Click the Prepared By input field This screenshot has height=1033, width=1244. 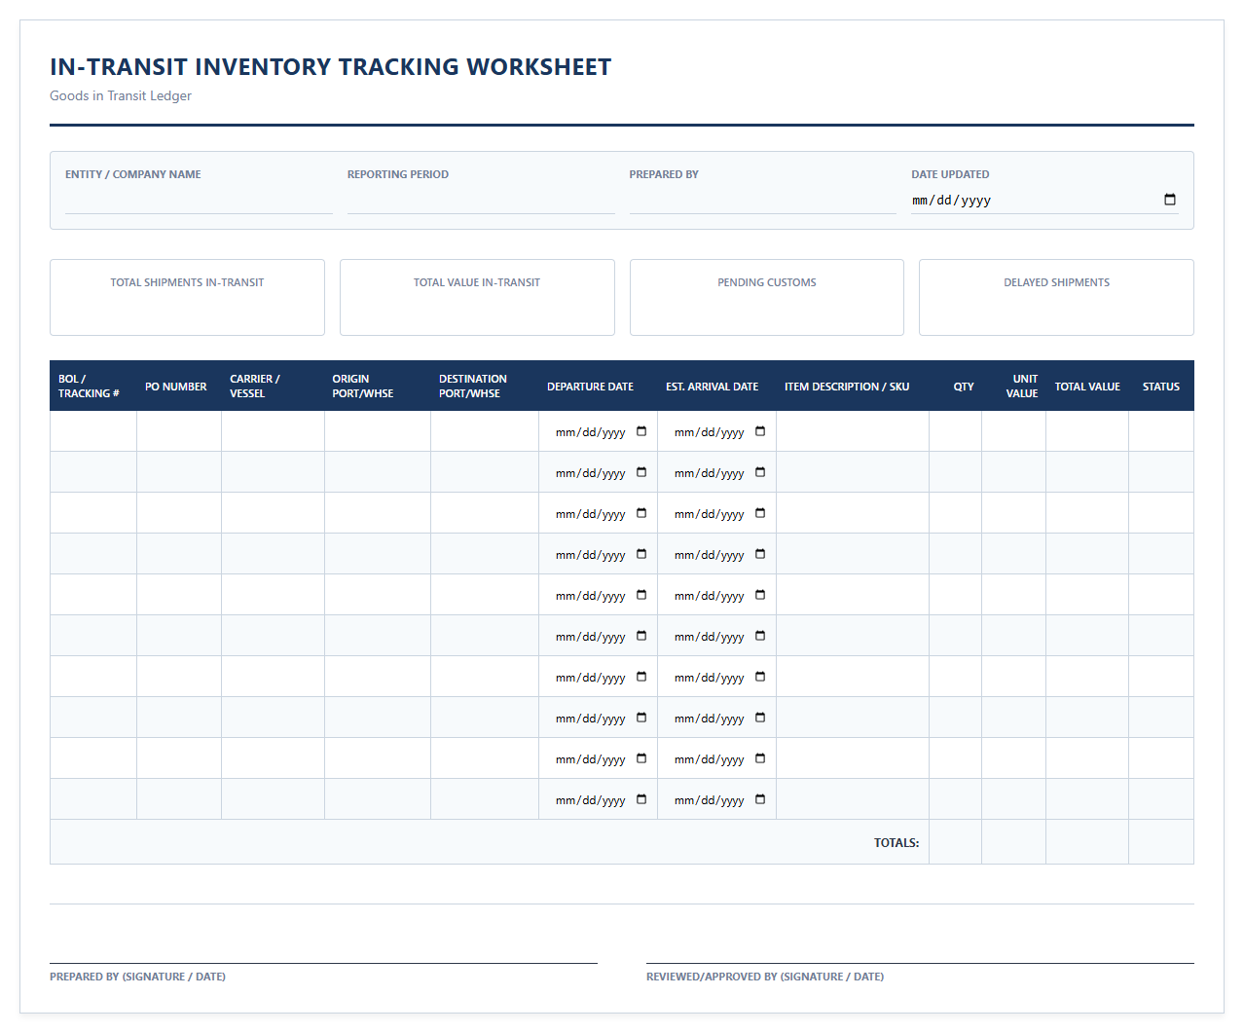tap(763, 200)
